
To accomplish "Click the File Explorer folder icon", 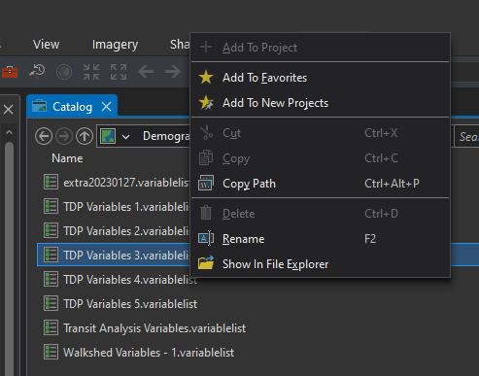I will (x=206, y=263).
